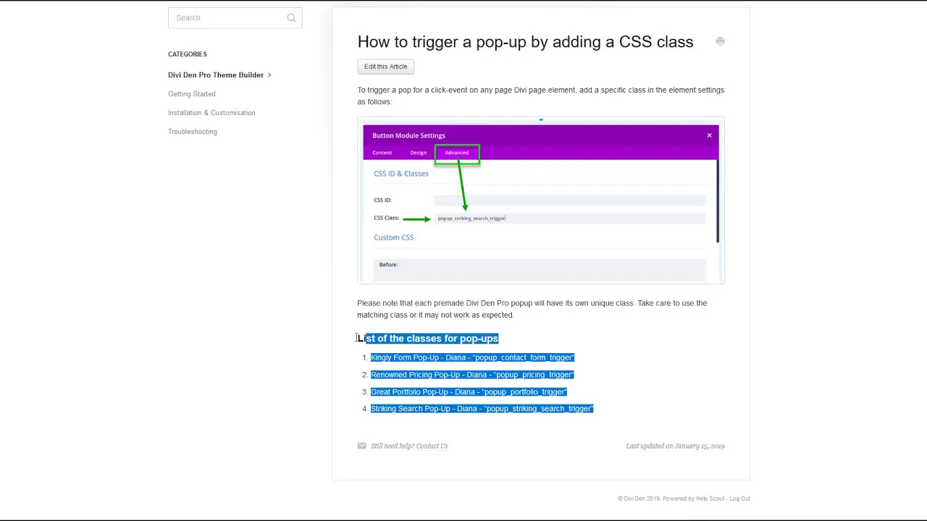Click the paragraph starting 'To trigger a pop'

[540, 96]
